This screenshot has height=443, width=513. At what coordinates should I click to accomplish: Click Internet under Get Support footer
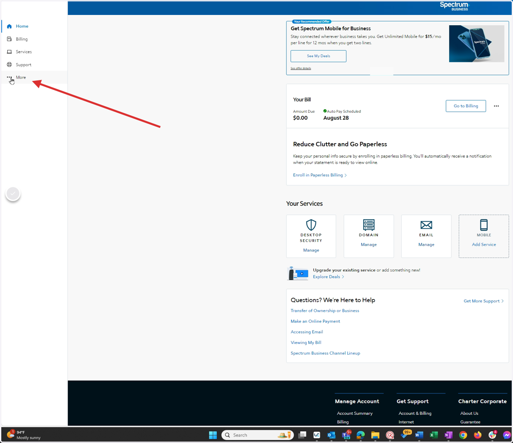point(406,422)
